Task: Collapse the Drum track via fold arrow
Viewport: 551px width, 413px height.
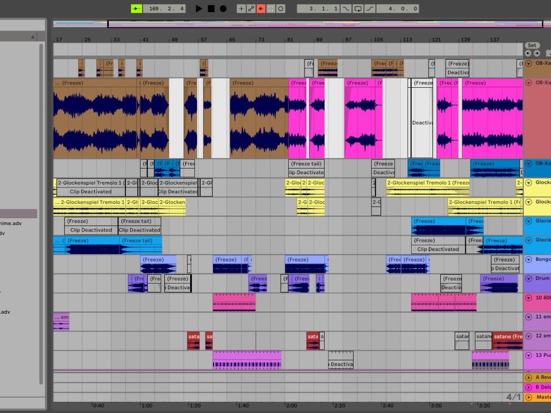Action: point(529,278)
